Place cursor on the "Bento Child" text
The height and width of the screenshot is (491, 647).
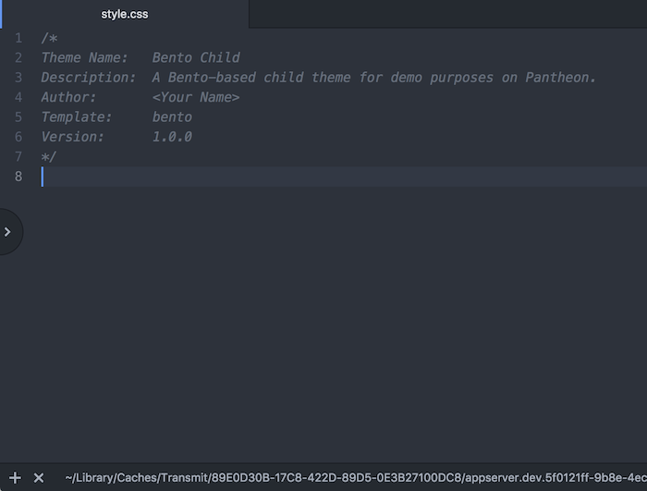(196, 57)
